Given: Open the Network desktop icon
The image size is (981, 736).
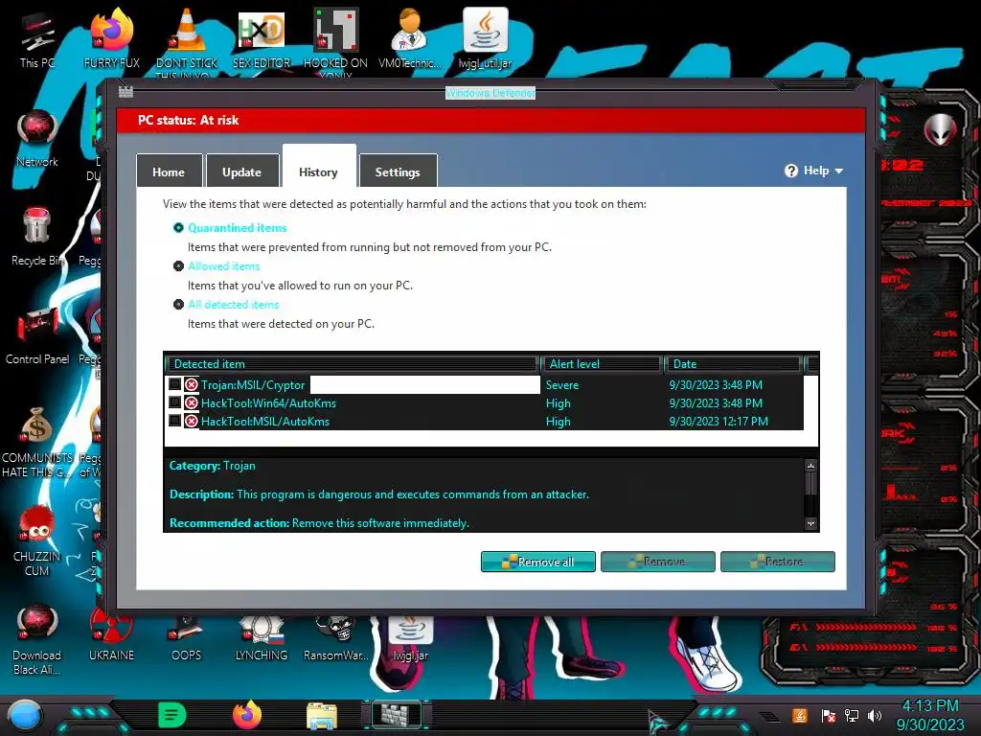Looking at the screenshot, I should tap(37, 139).
